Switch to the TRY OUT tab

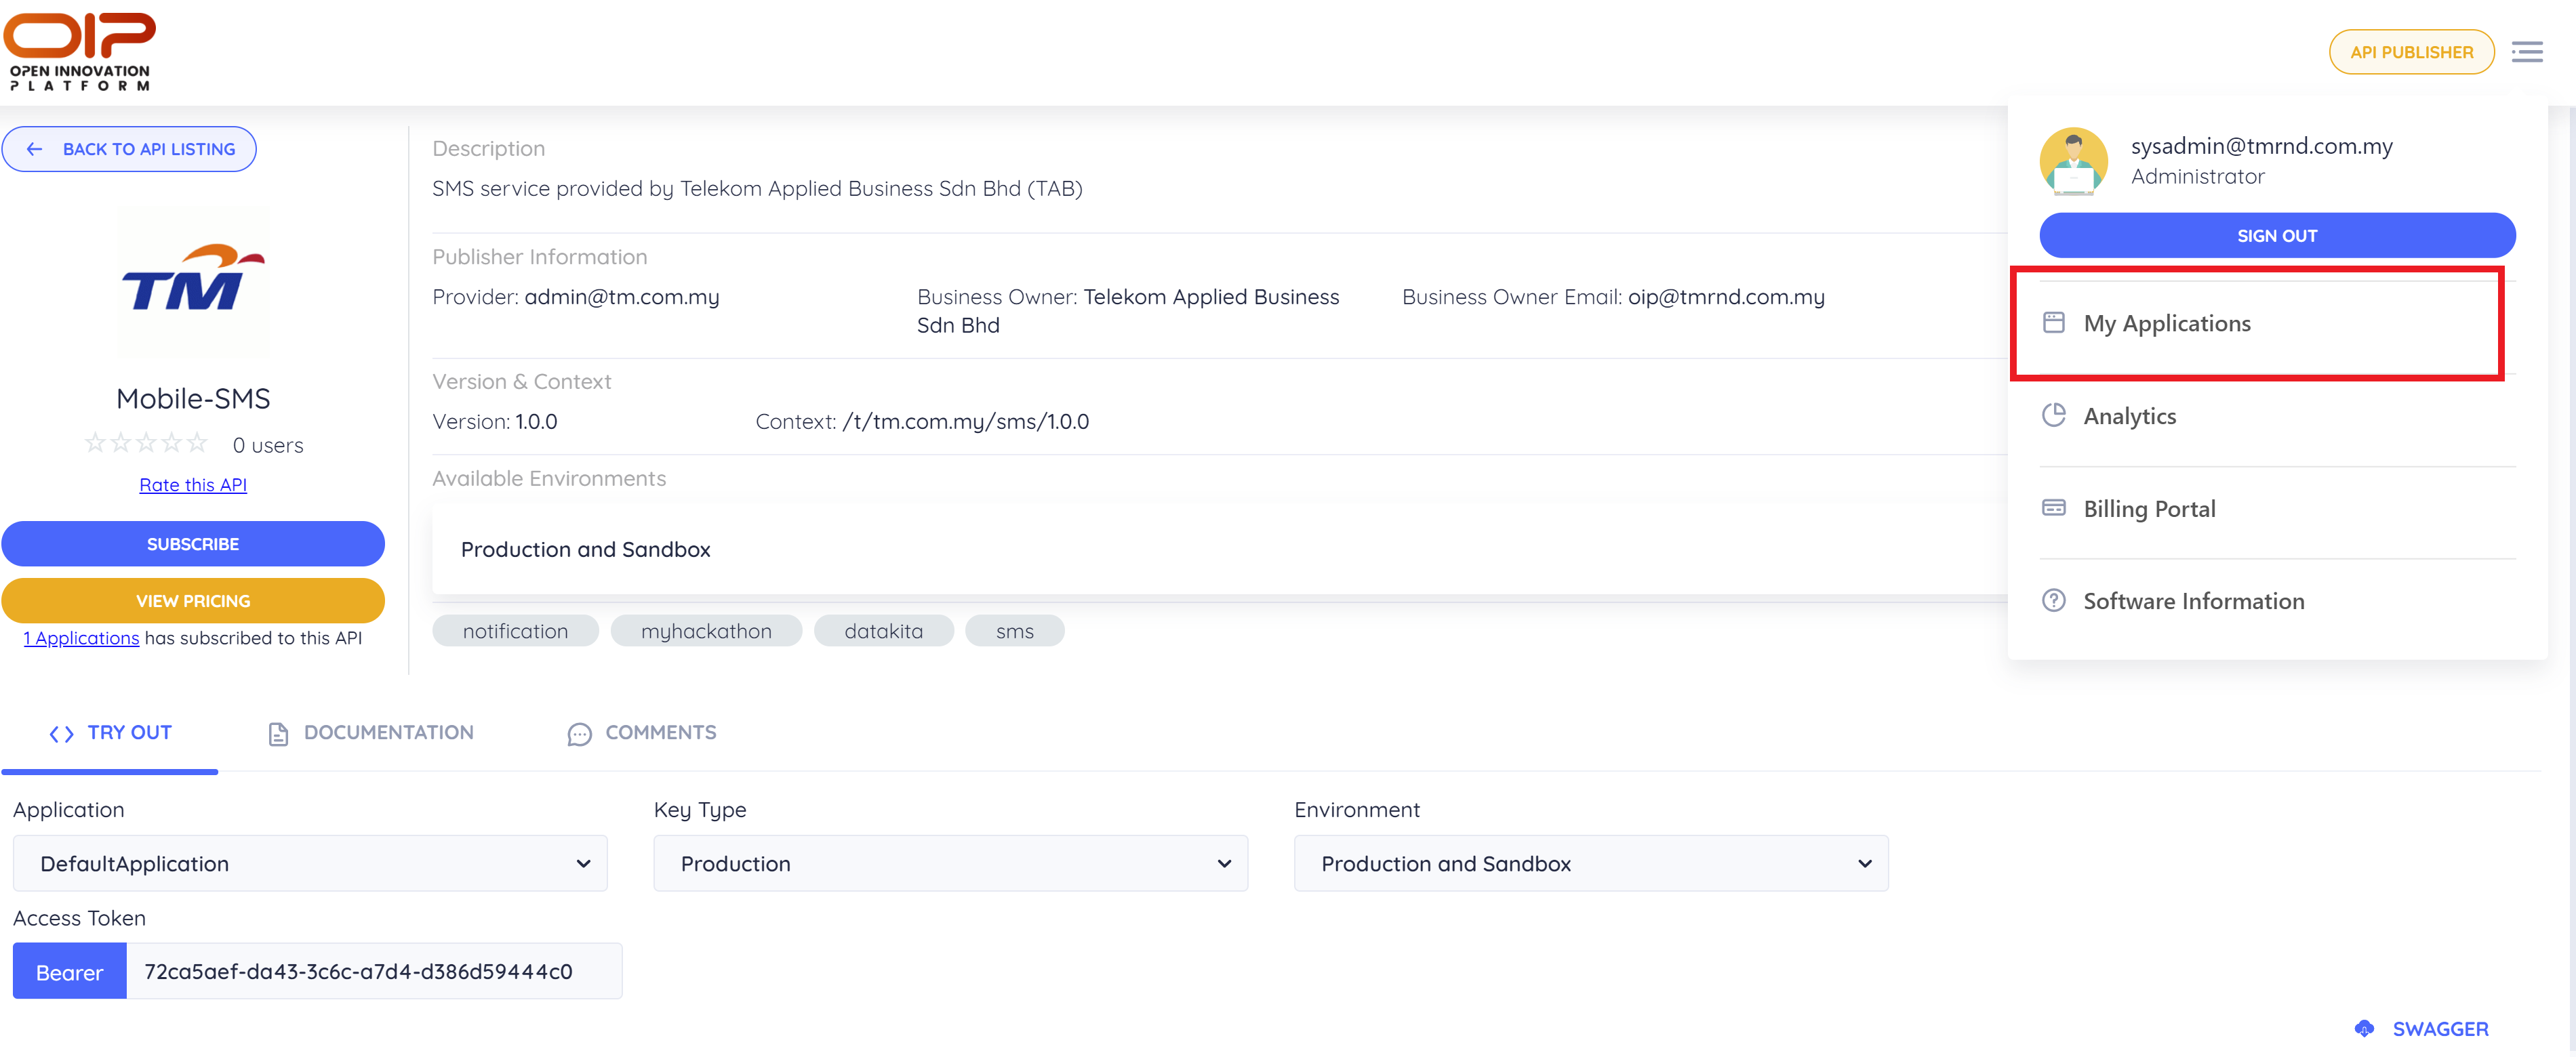coord(110,733)
